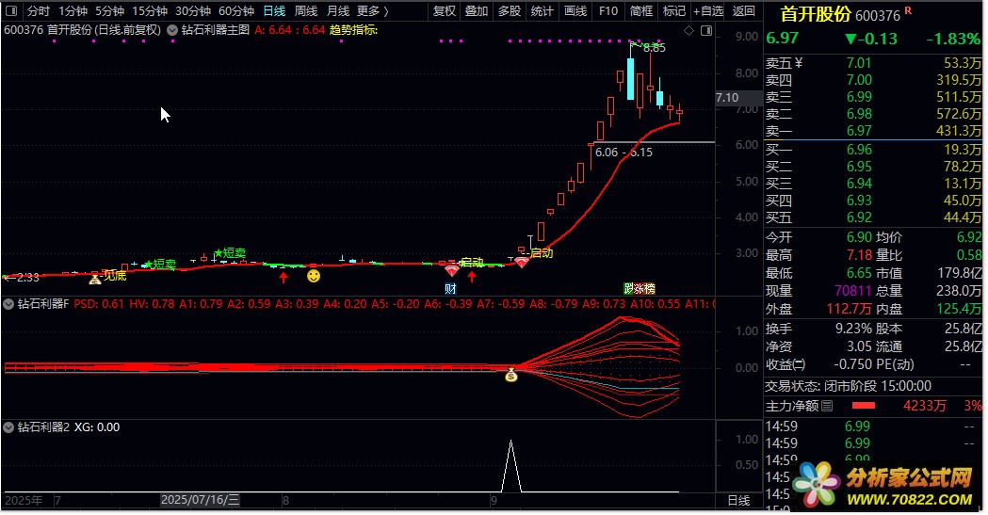Click the 现量 value 70811

(x=853, y=292)
